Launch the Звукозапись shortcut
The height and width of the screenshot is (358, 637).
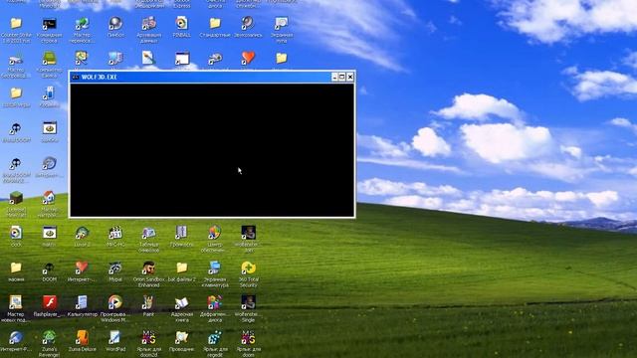pos(248,23)
